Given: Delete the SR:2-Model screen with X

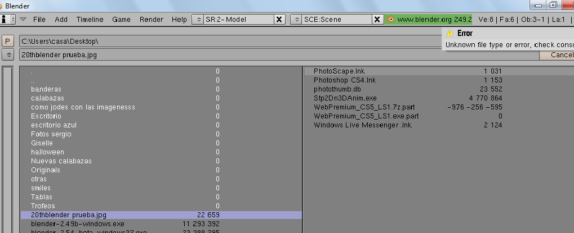Looking at the screenshot, I should [x=279, y=19].
